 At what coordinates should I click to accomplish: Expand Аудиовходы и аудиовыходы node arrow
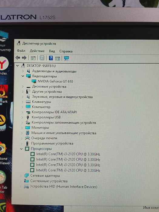(23, 71)
